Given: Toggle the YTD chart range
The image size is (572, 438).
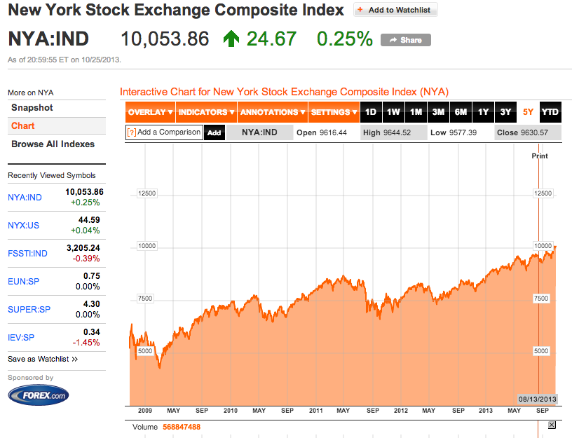Looking at the screenshot, I should 550,111.
